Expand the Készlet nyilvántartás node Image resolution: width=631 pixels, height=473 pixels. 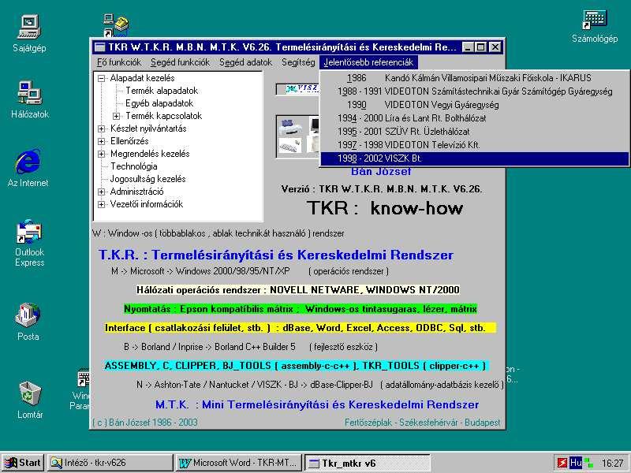click(x=102, y=129)
